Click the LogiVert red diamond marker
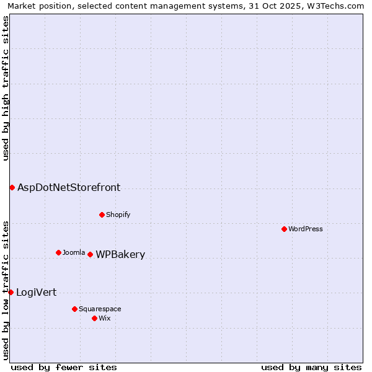 pyautogui.click(x=11, y=292)
